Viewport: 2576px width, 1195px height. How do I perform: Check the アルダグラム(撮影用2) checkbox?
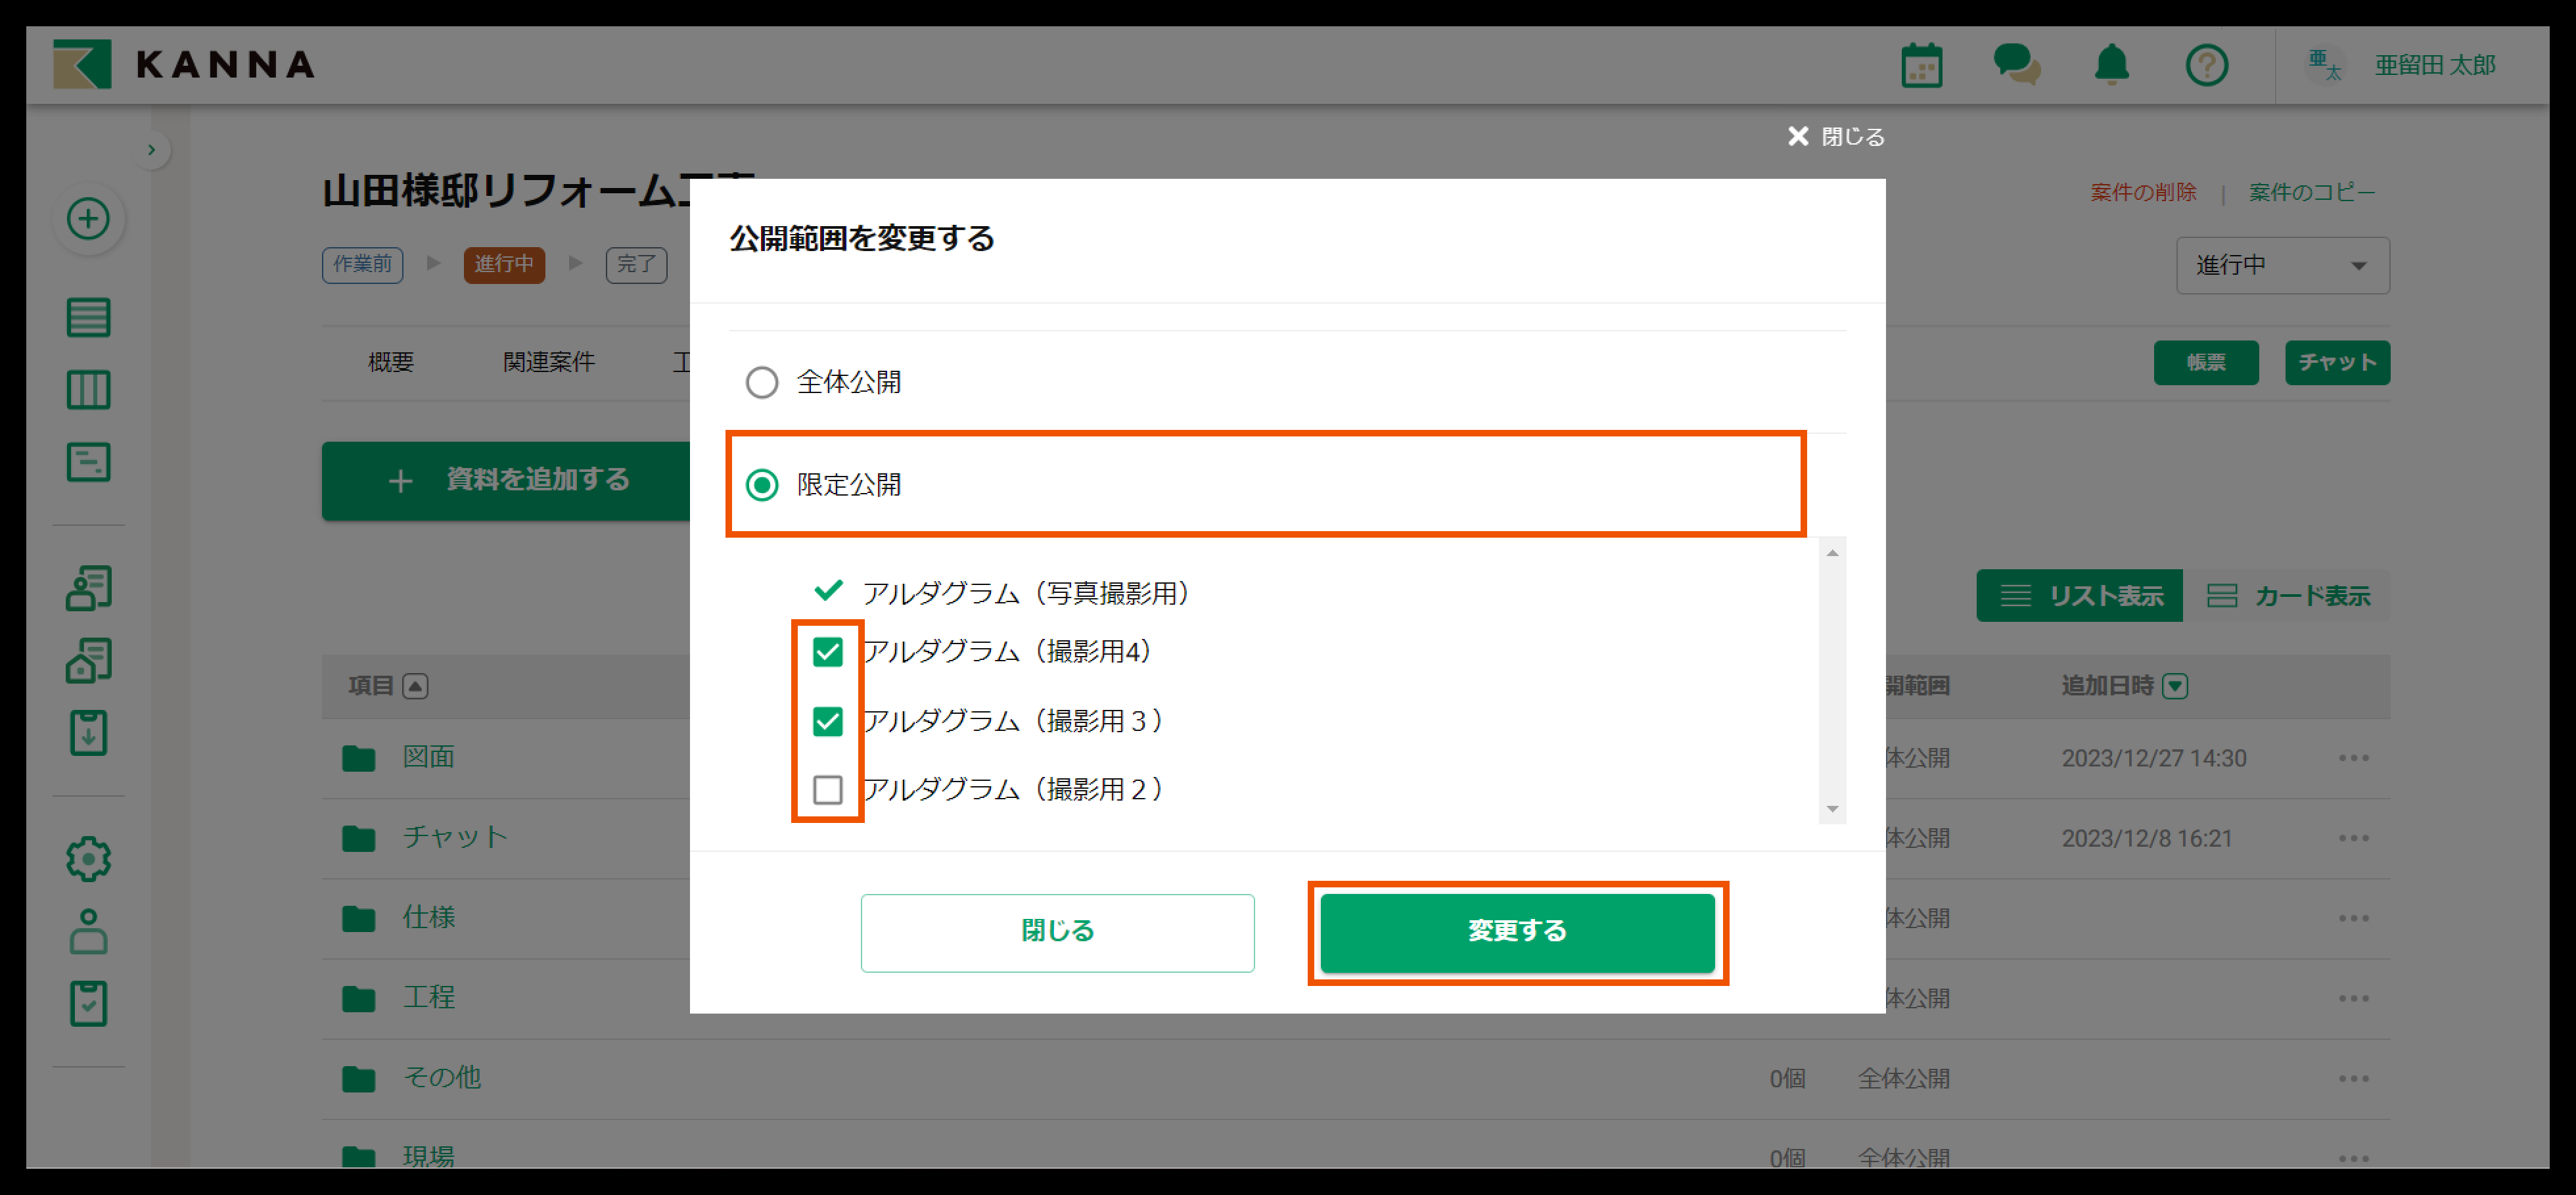coord(827,790)
